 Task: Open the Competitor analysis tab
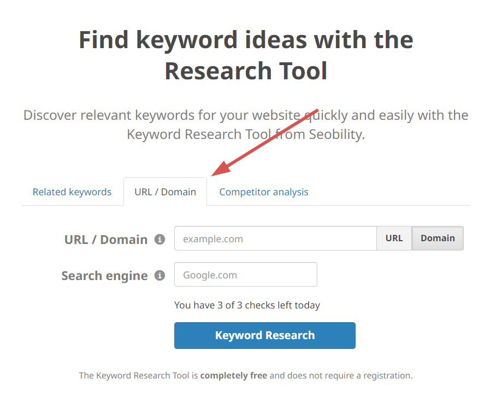click(x=263, y=191)
